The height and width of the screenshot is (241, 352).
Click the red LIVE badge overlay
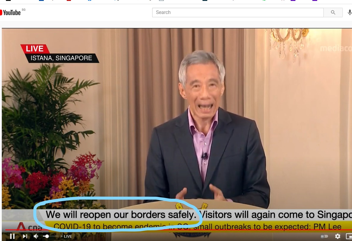[x=35, y=49]
